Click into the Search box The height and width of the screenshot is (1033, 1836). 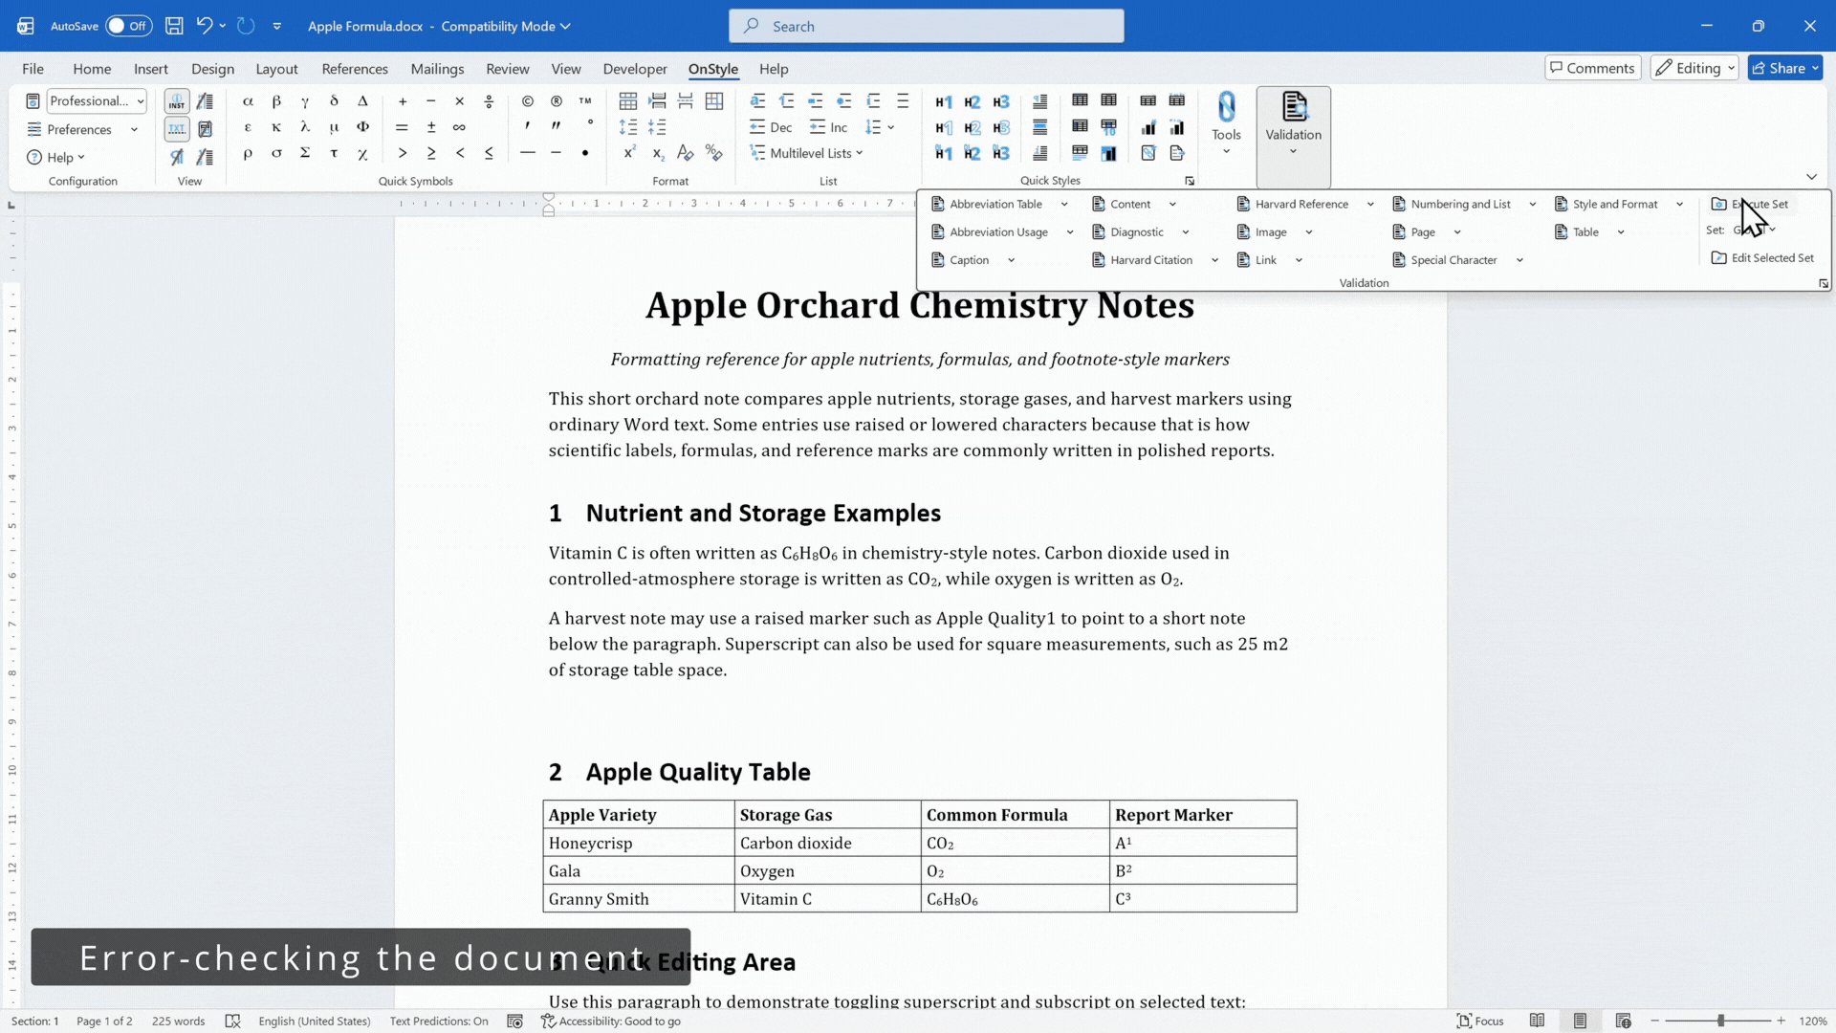926,26
